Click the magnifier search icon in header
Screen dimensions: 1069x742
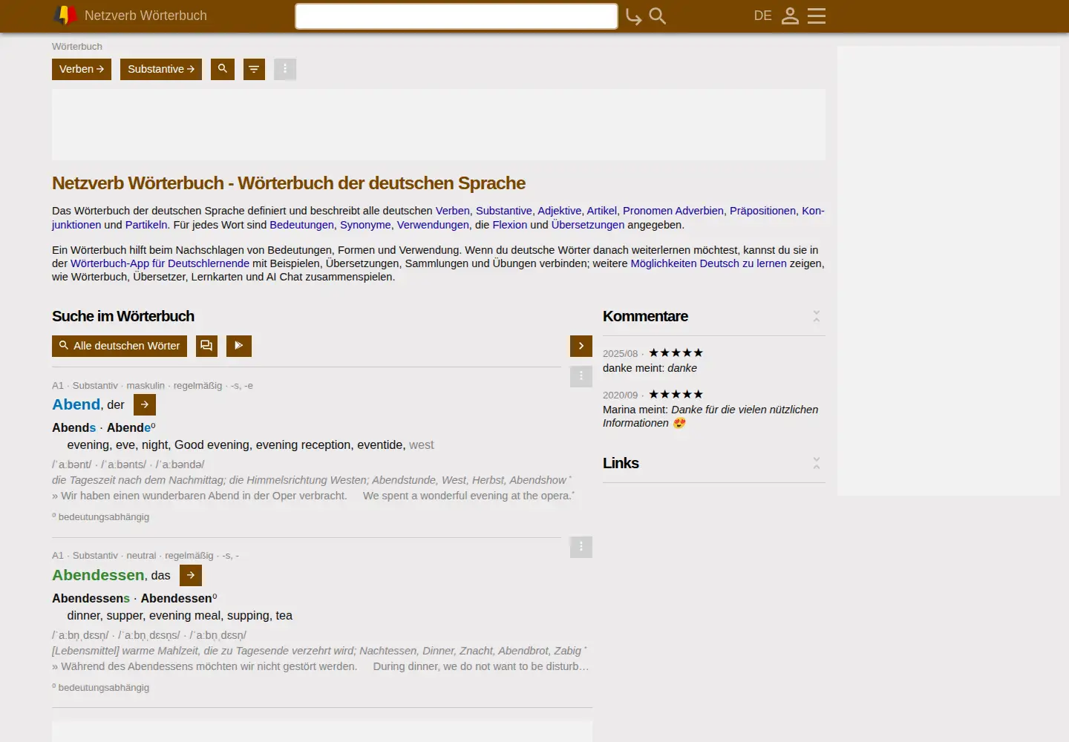click(x=658, y=16)
